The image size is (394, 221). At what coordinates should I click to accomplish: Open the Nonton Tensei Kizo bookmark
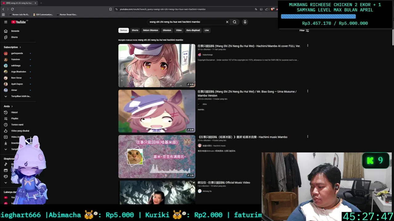pyautogui.click(x=67, y=14)
